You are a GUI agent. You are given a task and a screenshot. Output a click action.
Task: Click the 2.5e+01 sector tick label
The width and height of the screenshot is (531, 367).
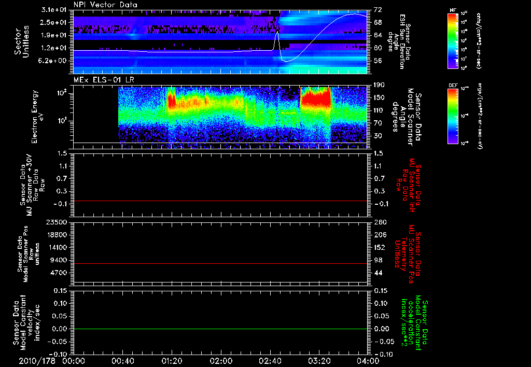tap(54, 22)
